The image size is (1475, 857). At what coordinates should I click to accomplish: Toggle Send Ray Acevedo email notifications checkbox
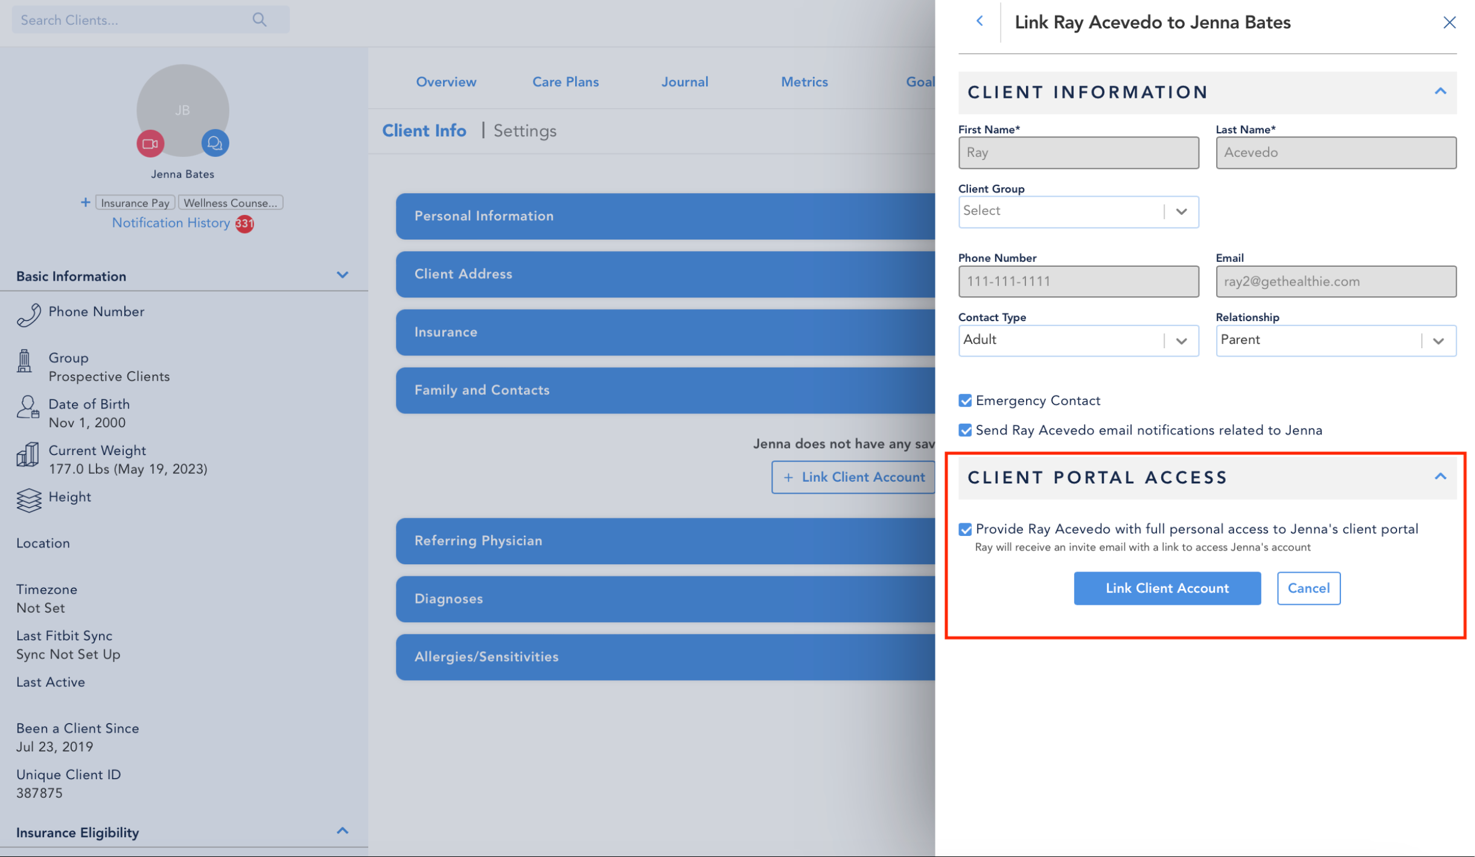[x=965, y=430]
